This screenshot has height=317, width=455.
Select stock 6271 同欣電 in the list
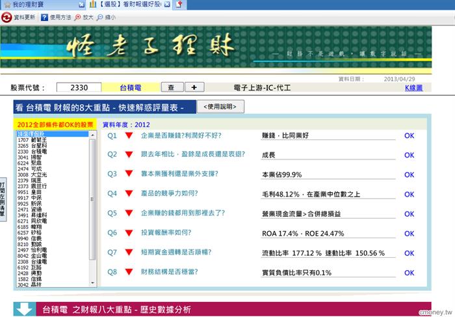coord(53,221)
